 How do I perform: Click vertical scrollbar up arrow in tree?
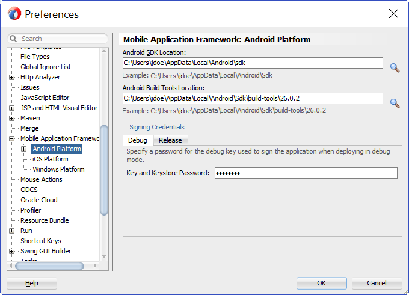click(104, 51)
